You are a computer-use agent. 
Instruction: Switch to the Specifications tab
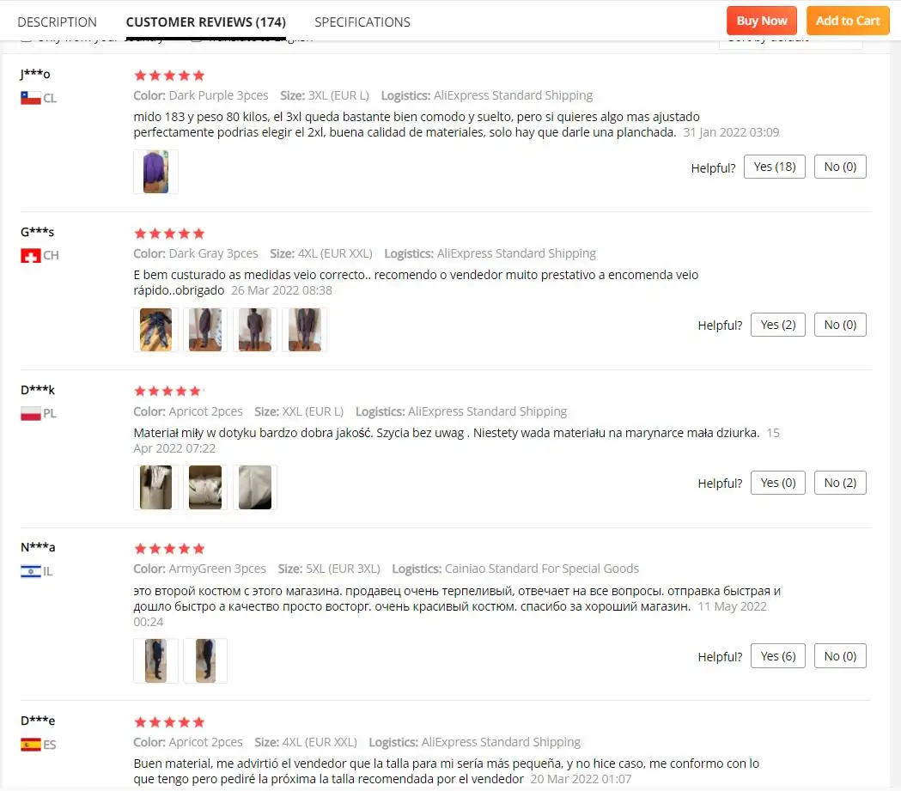tap(362, 21)
